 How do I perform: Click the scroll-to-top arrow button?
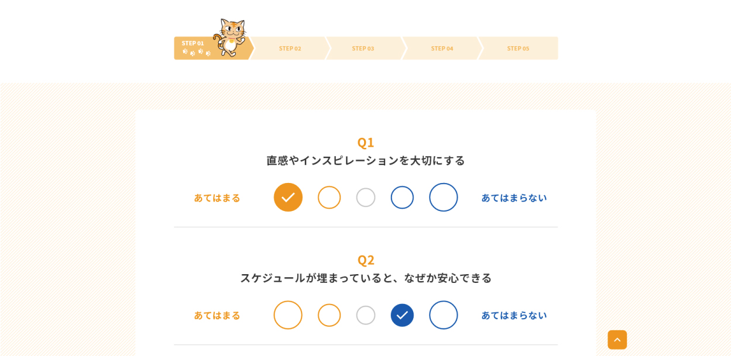(617, 340)
